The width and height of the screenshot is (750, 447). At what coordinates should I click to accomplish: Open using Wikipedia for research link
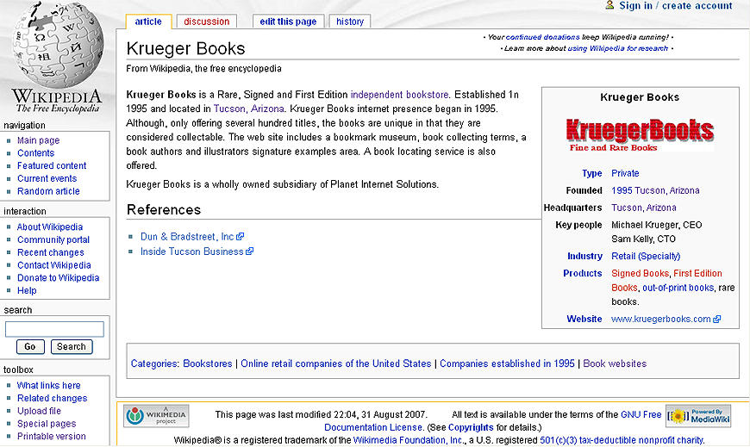pos(617,48)
